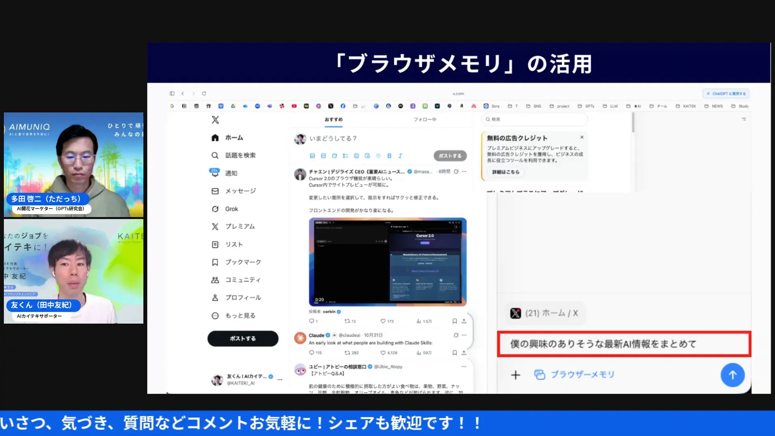Bookmark Claude's Claude Skills post

click(455, 352)
